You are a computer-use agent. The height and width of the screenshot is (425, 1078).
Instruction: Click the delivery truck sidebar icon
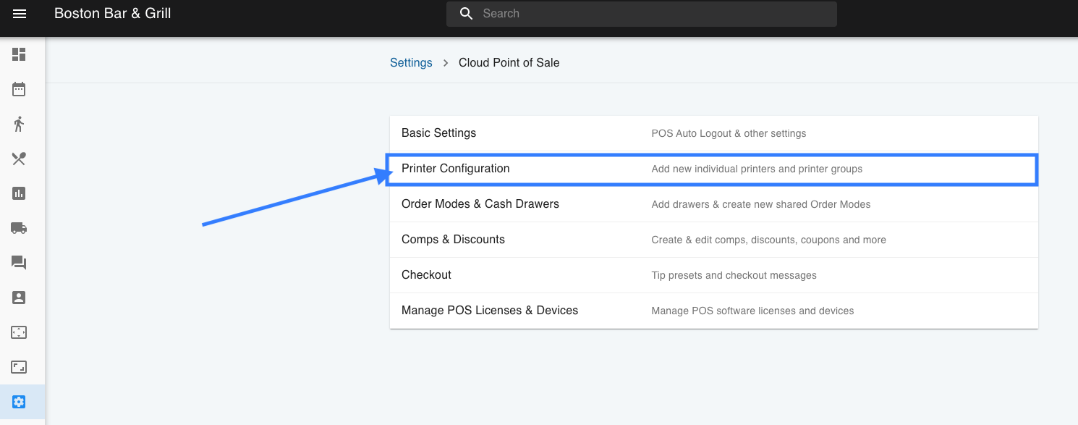click(19, 228)
